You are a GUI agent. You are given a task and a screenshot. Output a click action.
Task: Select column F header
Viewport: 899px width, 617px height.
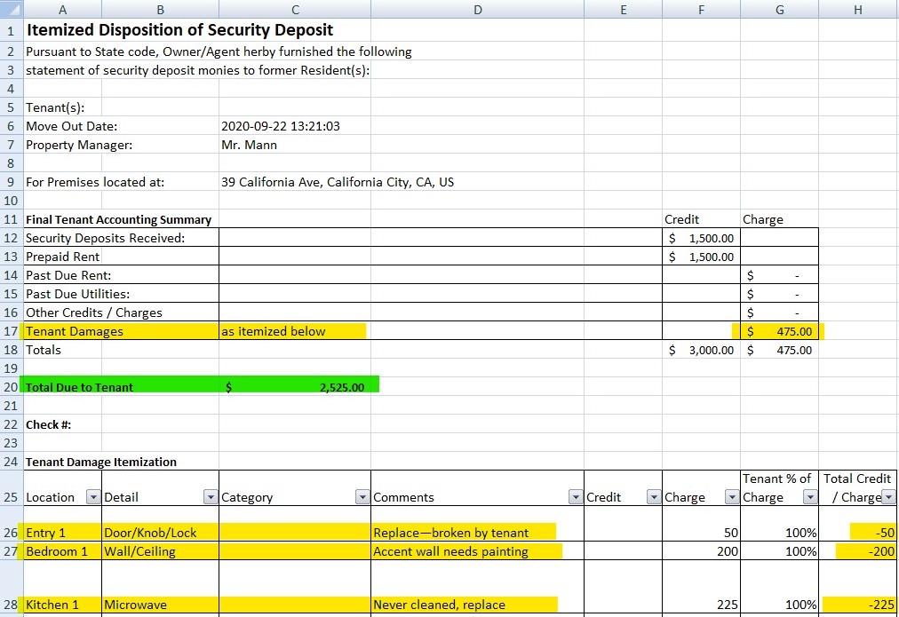click(701, 9)
